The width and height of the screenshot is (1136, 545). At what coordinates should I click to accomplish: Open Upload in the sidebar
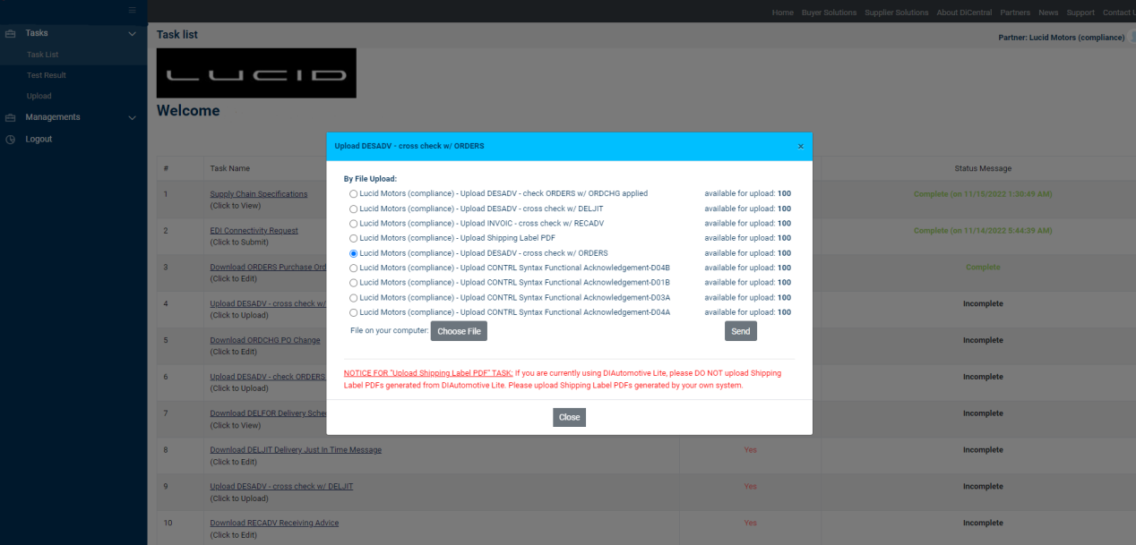point(39,96)
